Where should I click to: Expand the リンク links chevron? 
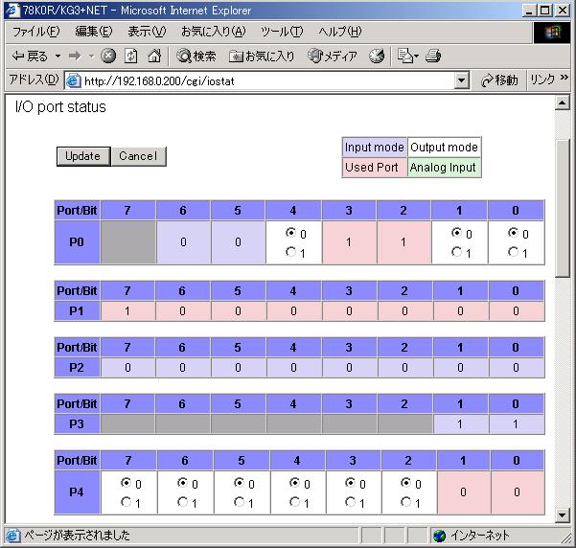pos(564,78)
